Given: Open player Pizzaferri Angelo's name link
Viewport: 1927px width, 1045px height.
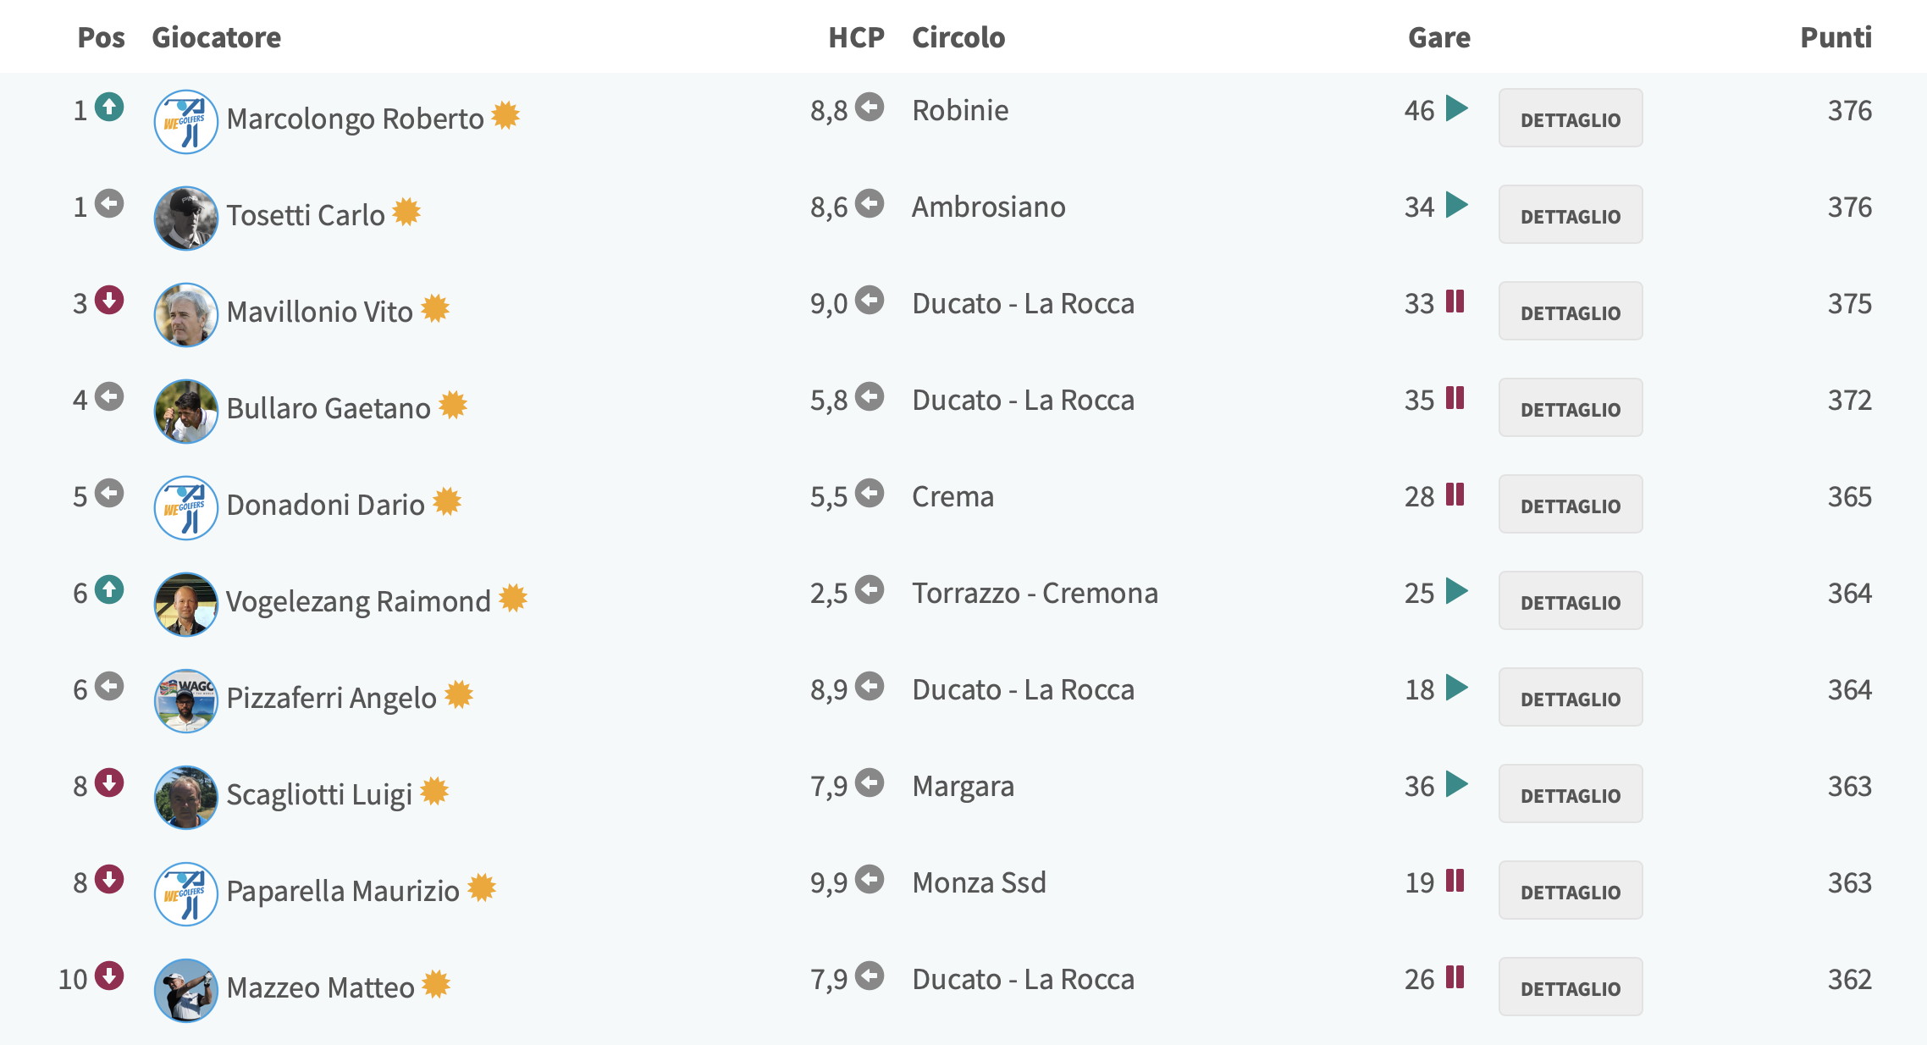Looking at the screenshot, I should tap(331, 698).
